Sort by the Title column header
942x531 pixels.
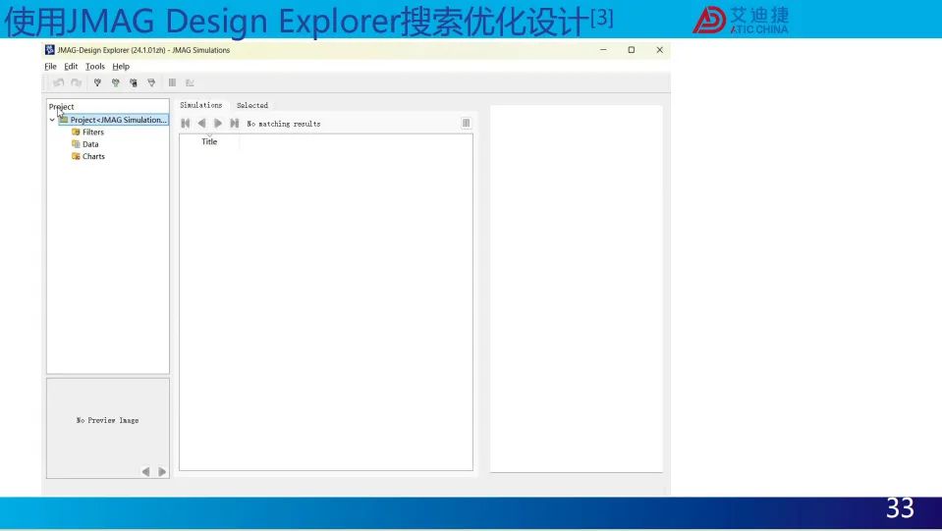point(209,141)
